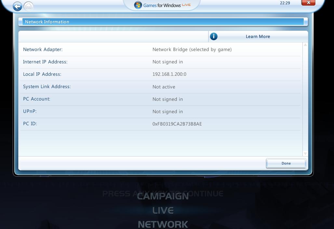Click Not signed in for Internet IP Address

pyautogui.click(x=167, y=62)
